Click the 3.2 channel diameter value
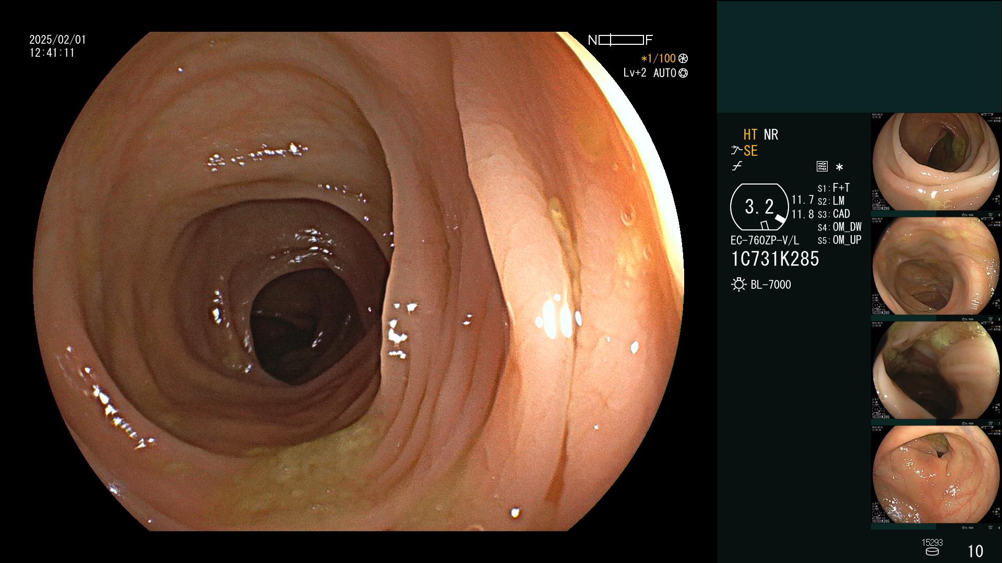Image resolution: width=1002 pixels, height=563 pixels. pos(759,206)
